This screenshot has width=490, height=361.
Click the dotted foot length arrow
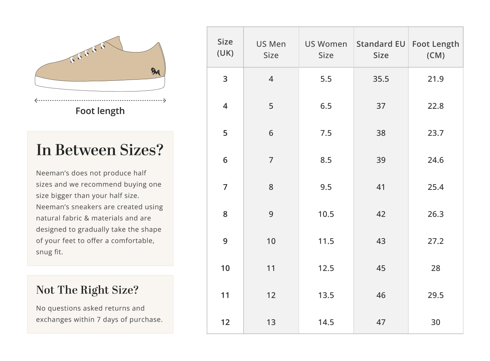100,101
